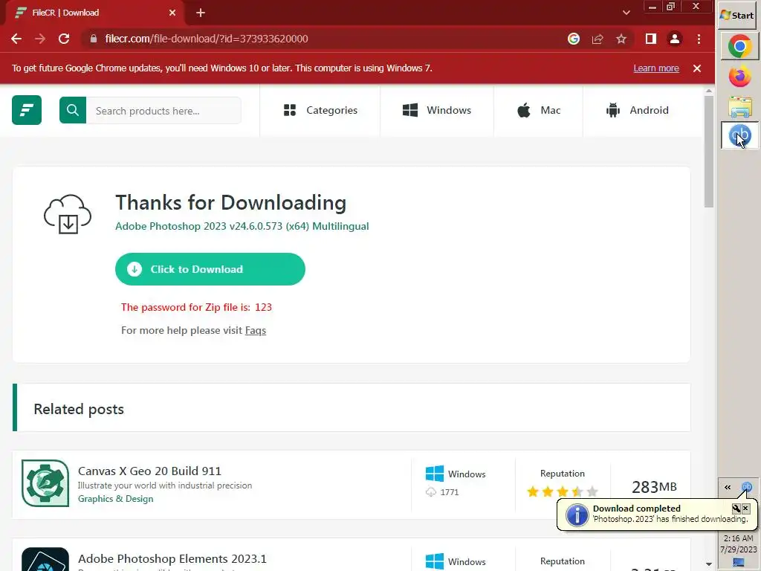Click the Canvas X Geo star rating
This screenshot has height=571, width=761.
[x=563, y=492]
